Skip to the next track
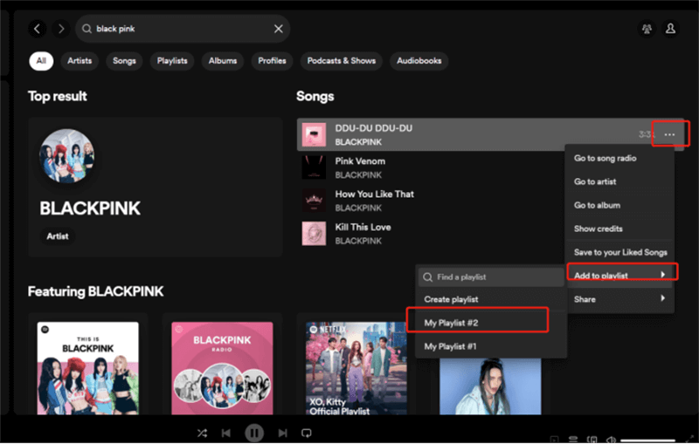This screenshot has height=444, width=699. (282, 433)
